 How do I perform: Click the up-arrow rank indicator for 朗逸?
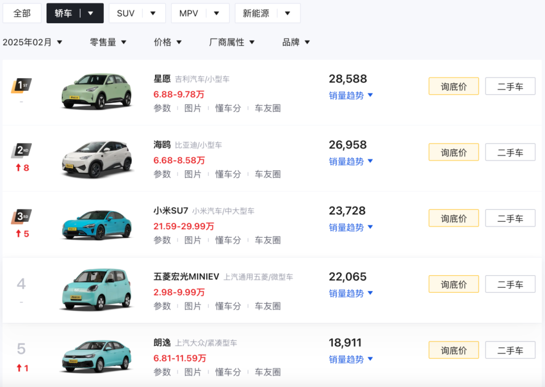(22, 368)
